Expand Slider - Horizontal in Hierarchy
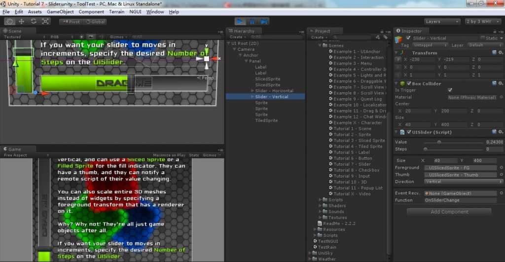Viewport: 505px width, 262px height. click(x=252, y=91)
